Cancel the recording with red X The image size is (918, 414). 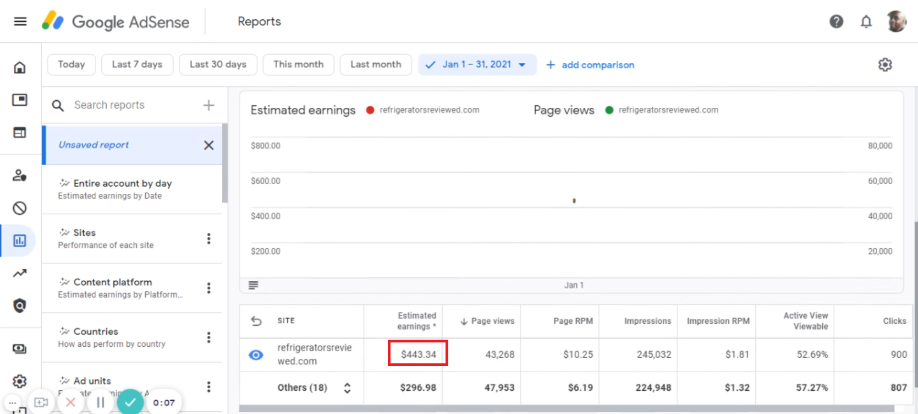tap(70, 402)
